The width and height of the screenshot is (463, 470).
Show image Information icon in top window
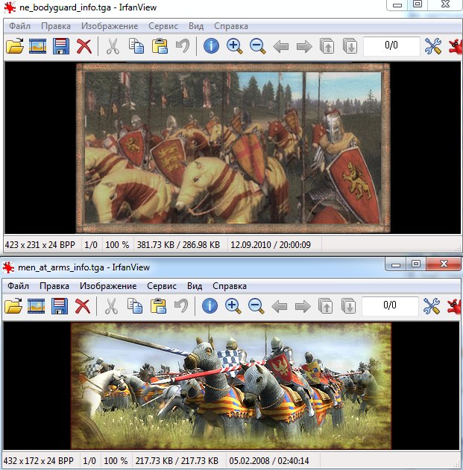point(211,46)
